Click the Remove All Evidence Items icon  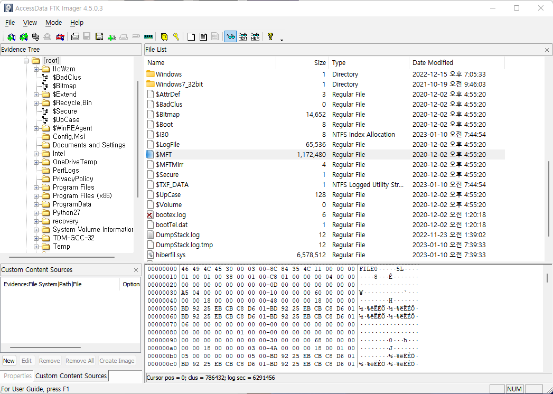click(x=60, y=36)
